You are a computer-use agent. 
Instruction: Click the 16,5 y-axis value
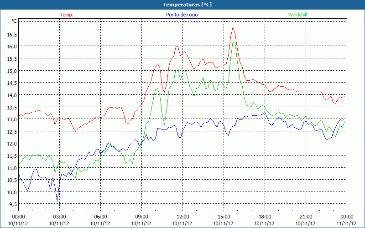[12, 35]
